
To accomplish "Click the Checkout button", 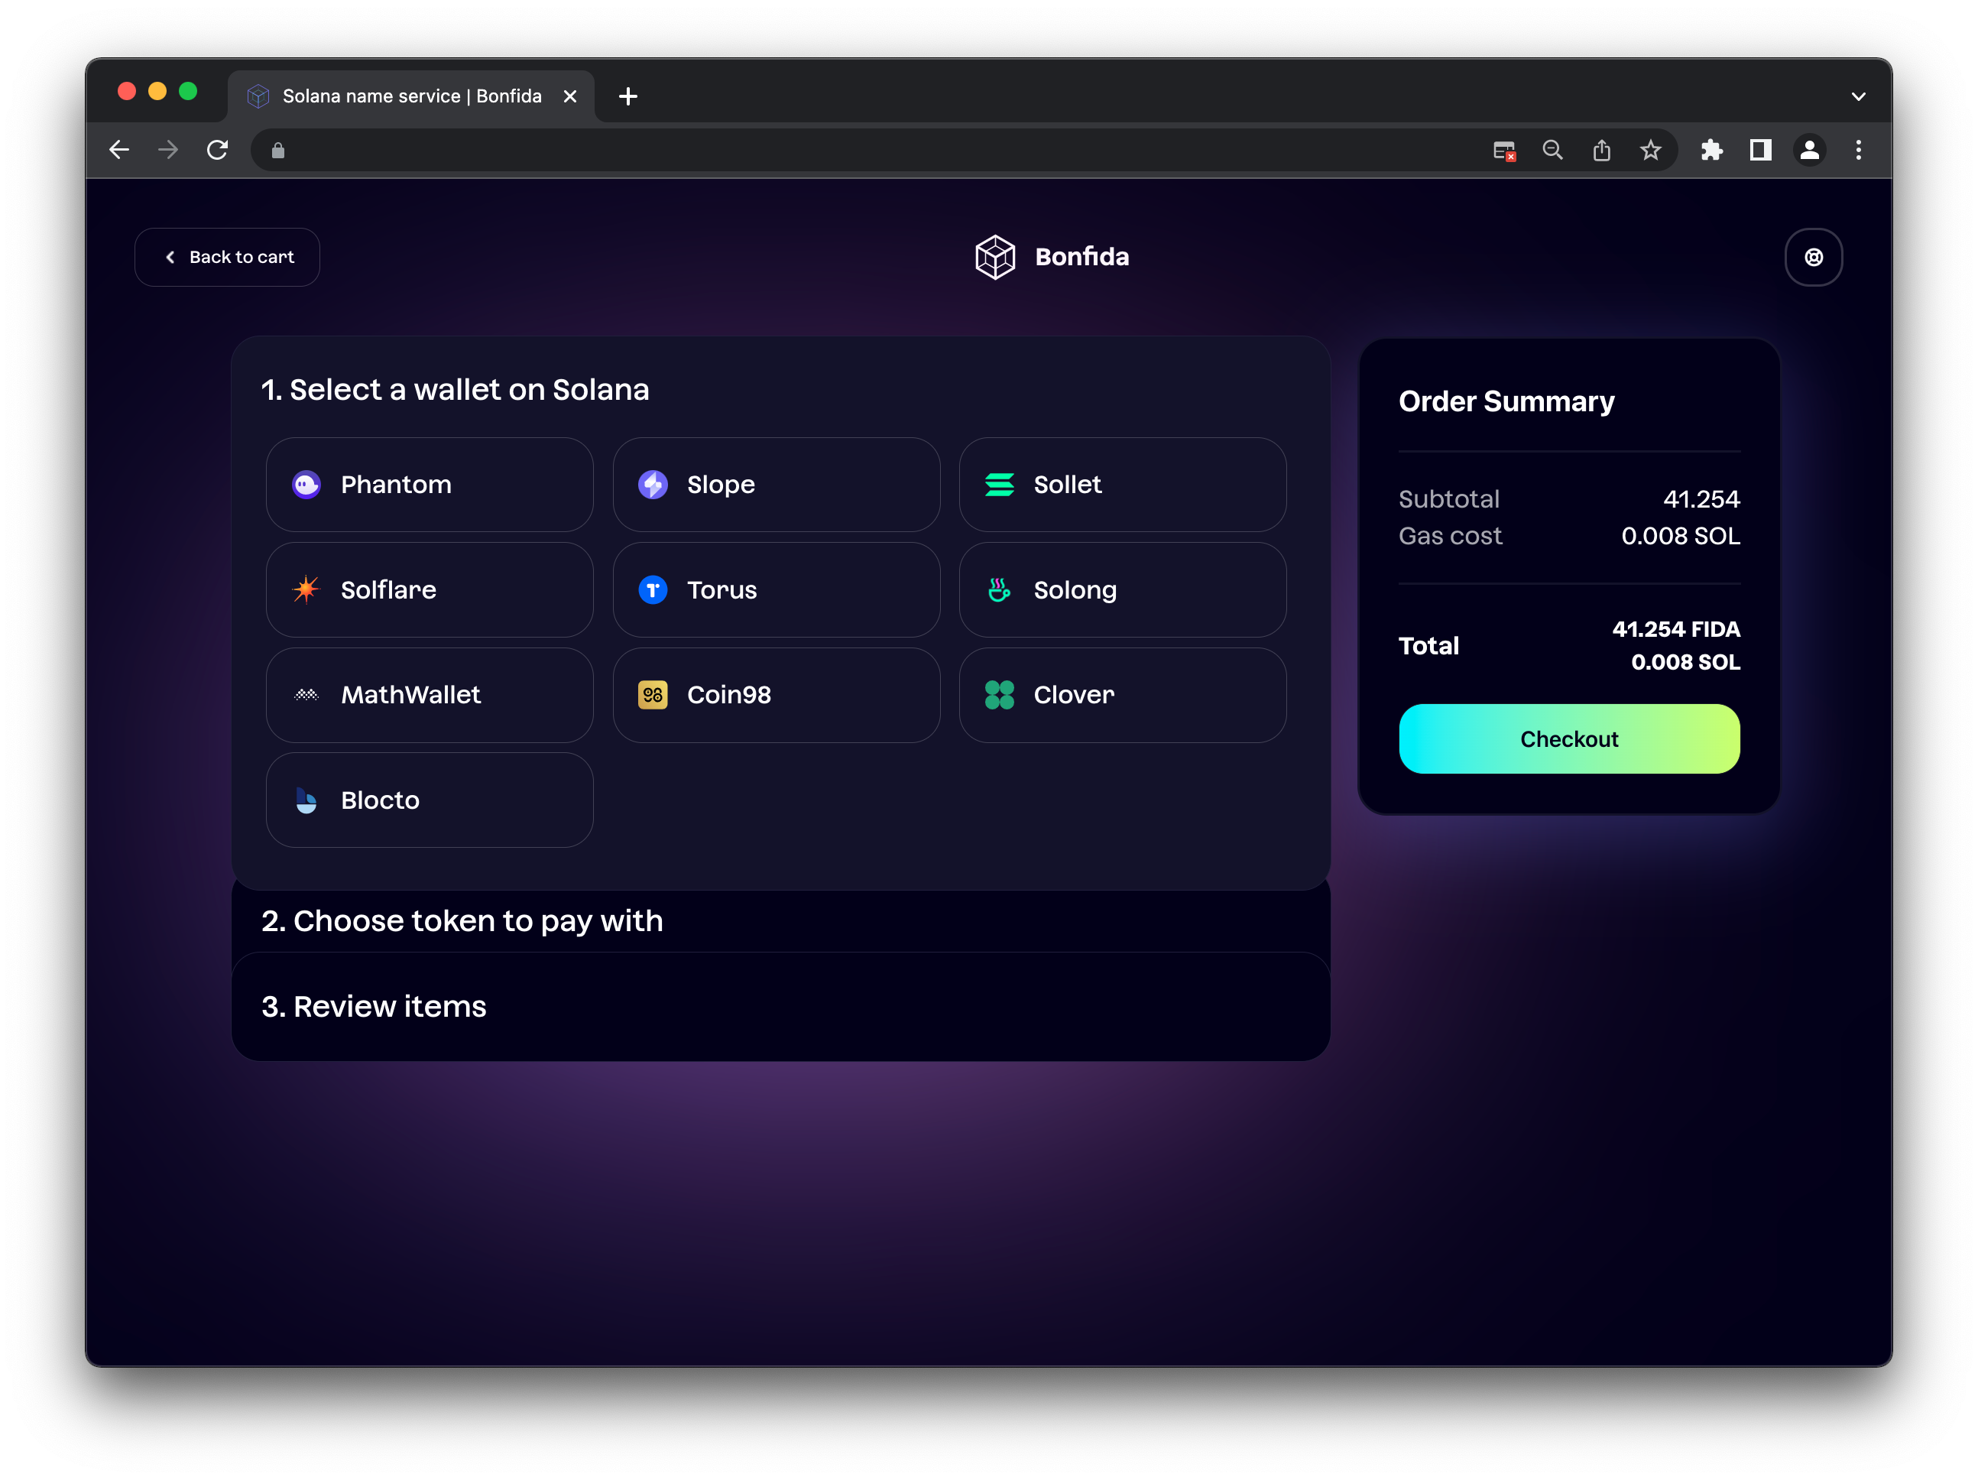I will point(1569,738).
